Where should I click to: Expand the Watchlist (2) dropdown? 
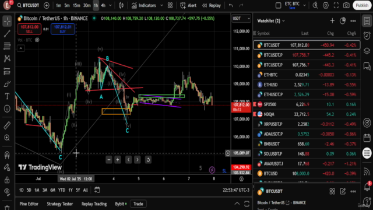271,21
